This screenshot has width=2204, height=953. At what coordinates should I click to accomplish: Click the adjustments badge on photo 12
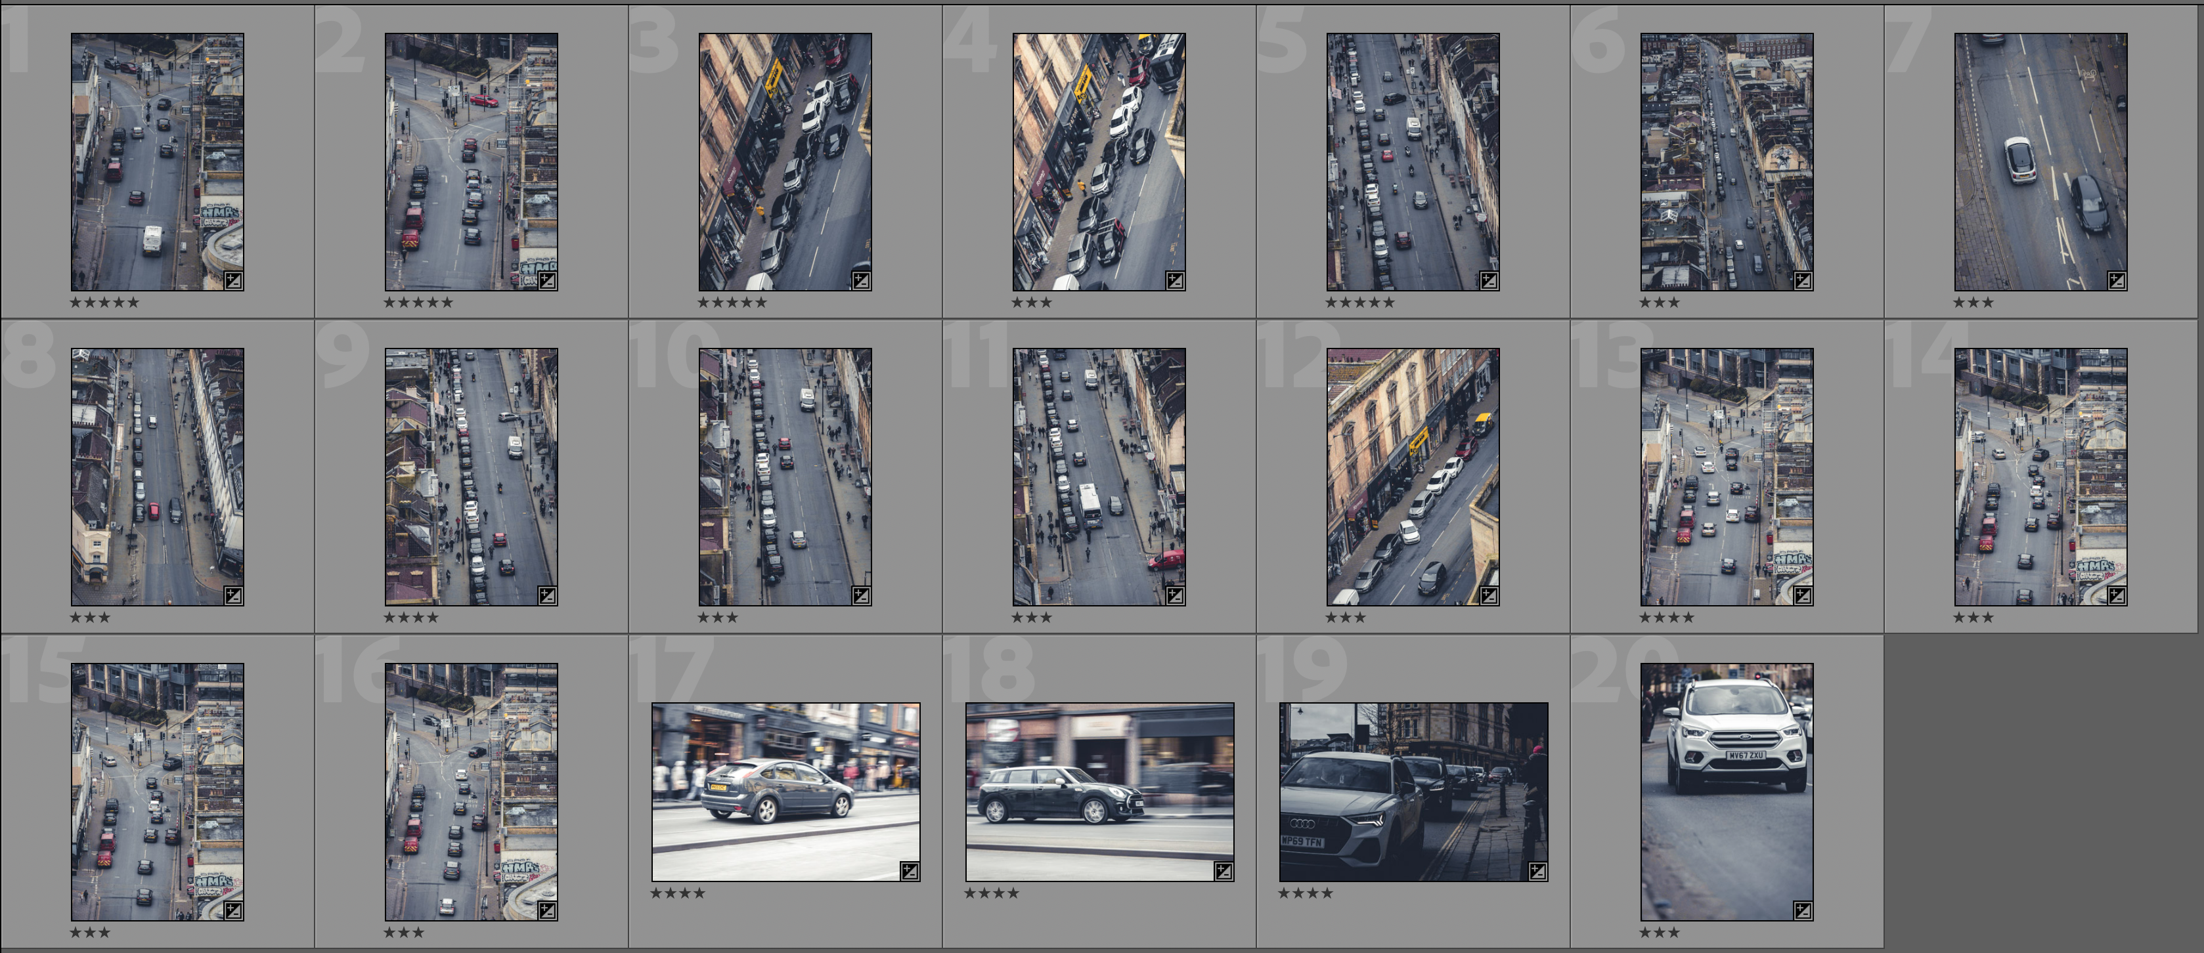pos(1489,596)
